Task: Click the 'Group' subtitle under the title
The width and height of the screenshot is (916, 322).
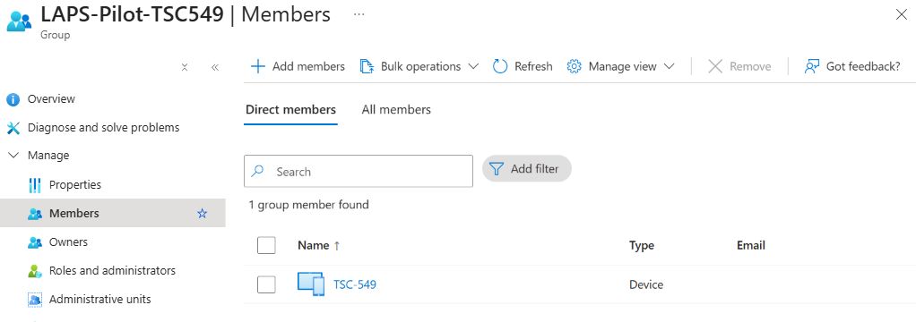Action: point(55,35)
